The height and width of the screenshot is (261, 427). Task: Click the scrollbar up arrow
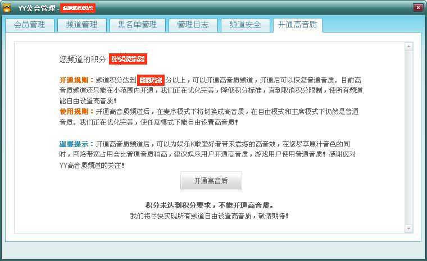[409, 47]
